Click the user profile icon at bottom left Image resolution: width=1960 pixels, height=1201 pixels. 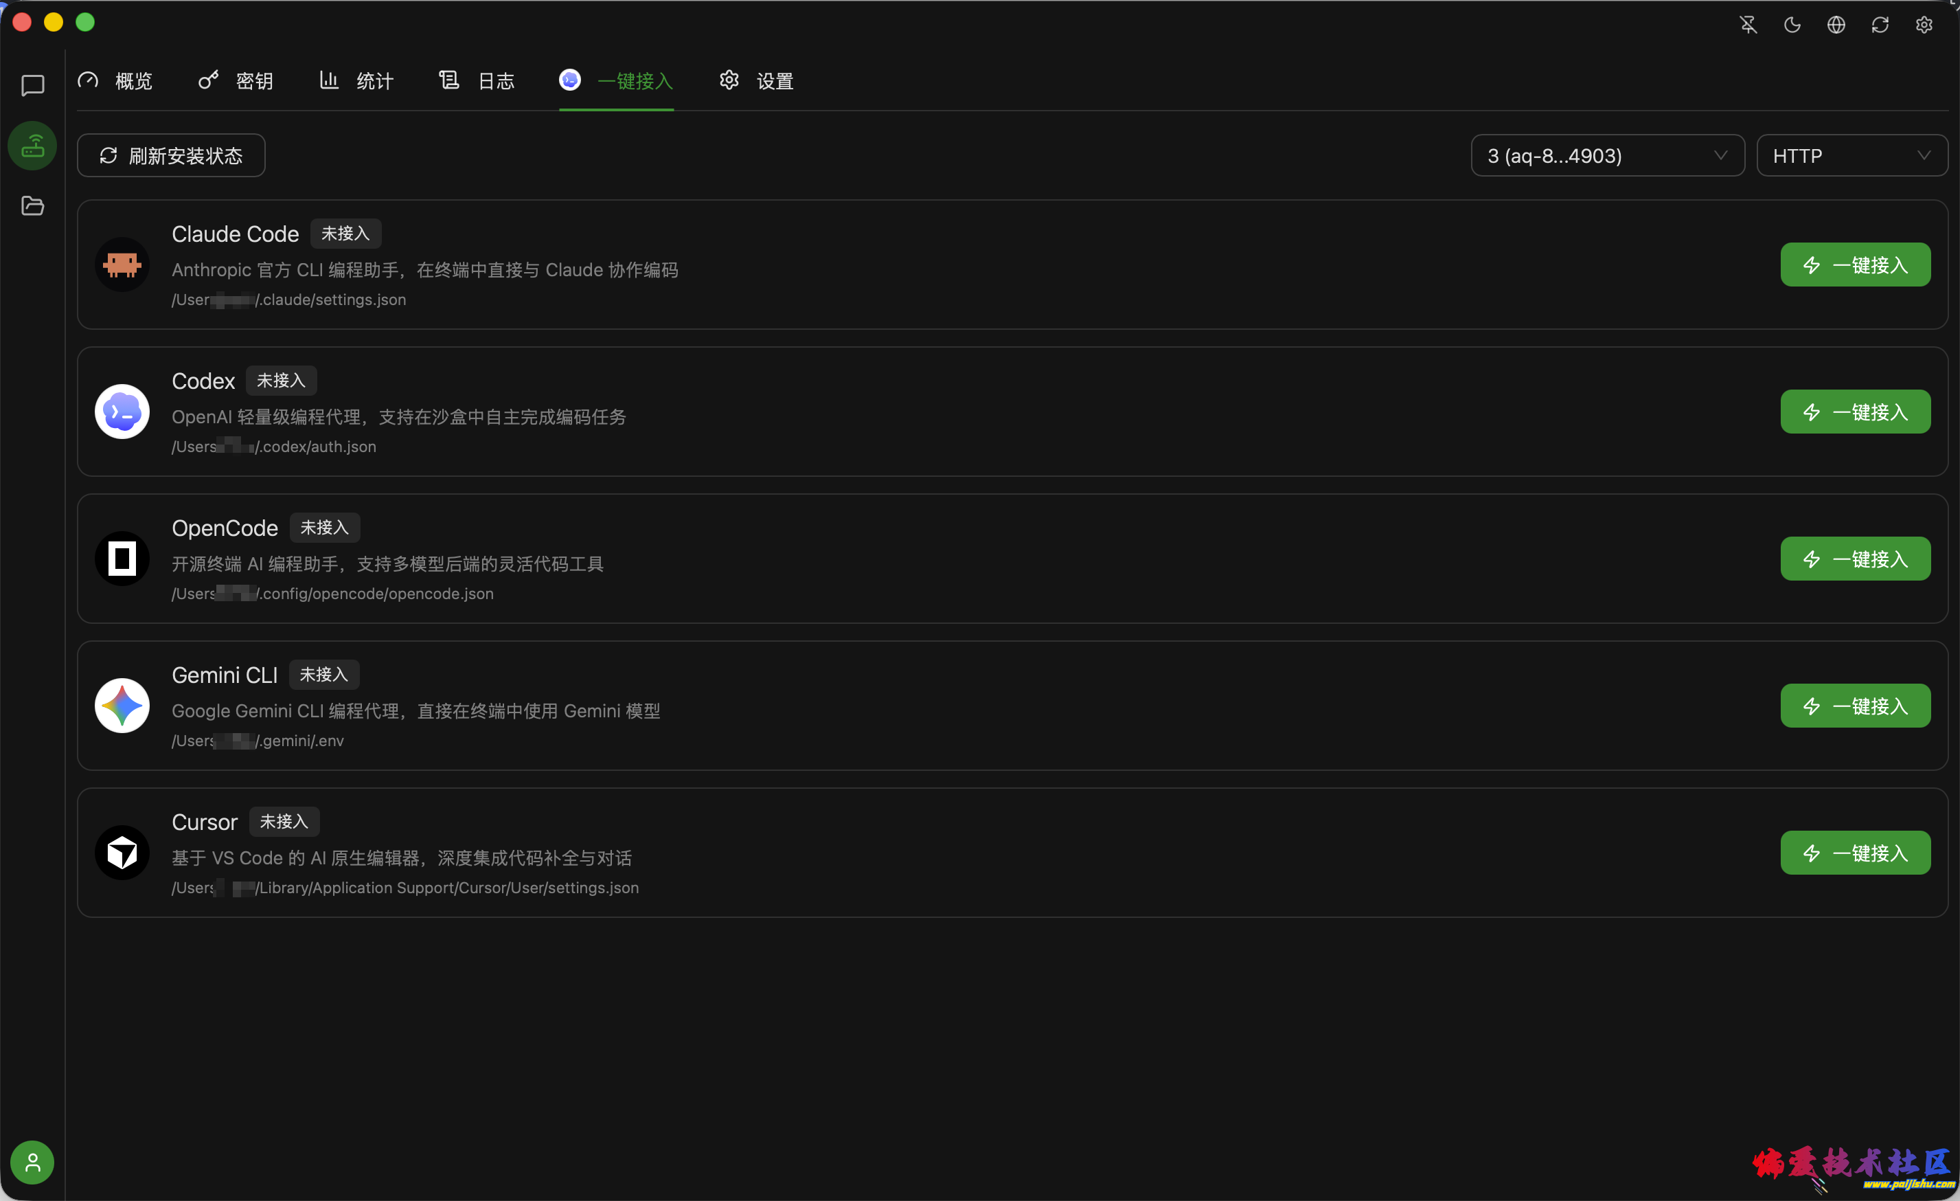point(32,1162)
